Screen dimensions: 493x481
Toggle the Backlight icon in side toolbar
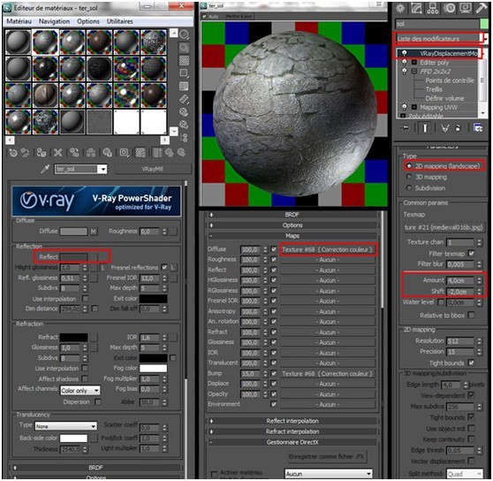(185, 48)
